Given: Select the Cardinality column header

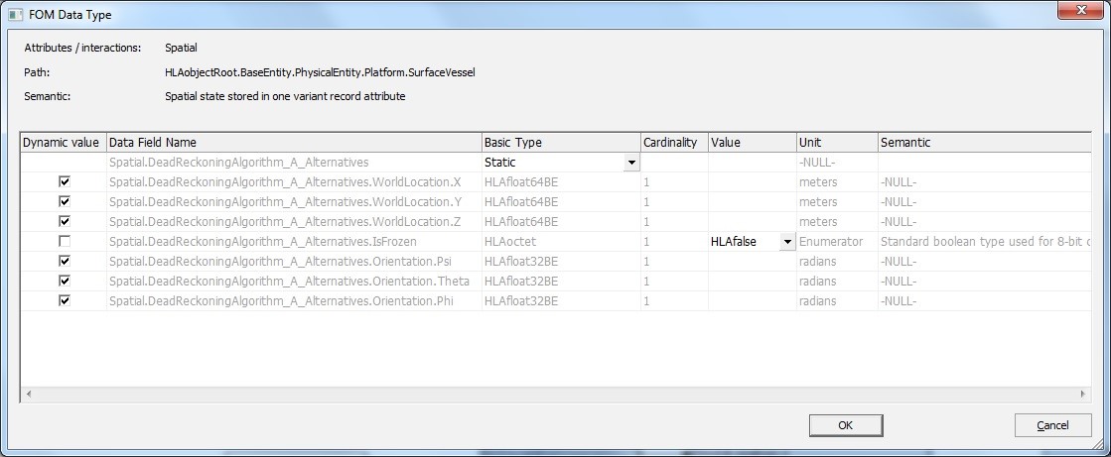Looking at the screenshot, I should click(x=672, y=143).
